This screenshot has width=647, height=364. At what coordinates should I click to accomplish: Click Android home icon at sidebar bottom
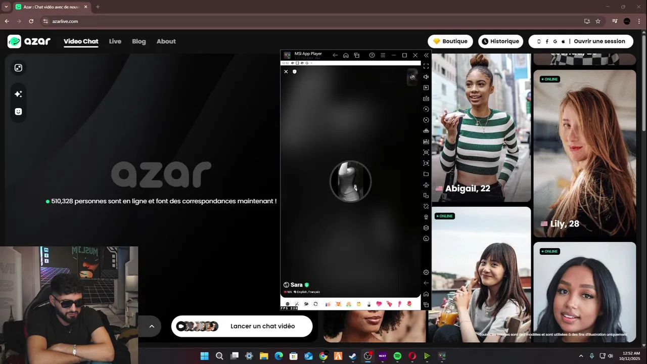click(x=426, y=294)
